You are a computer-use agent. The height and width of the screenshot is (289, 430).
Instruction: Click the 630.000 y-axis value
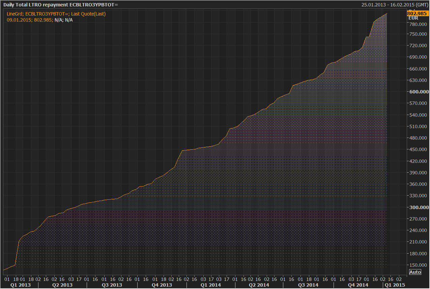pyautogui.click(x=418, y=80)
